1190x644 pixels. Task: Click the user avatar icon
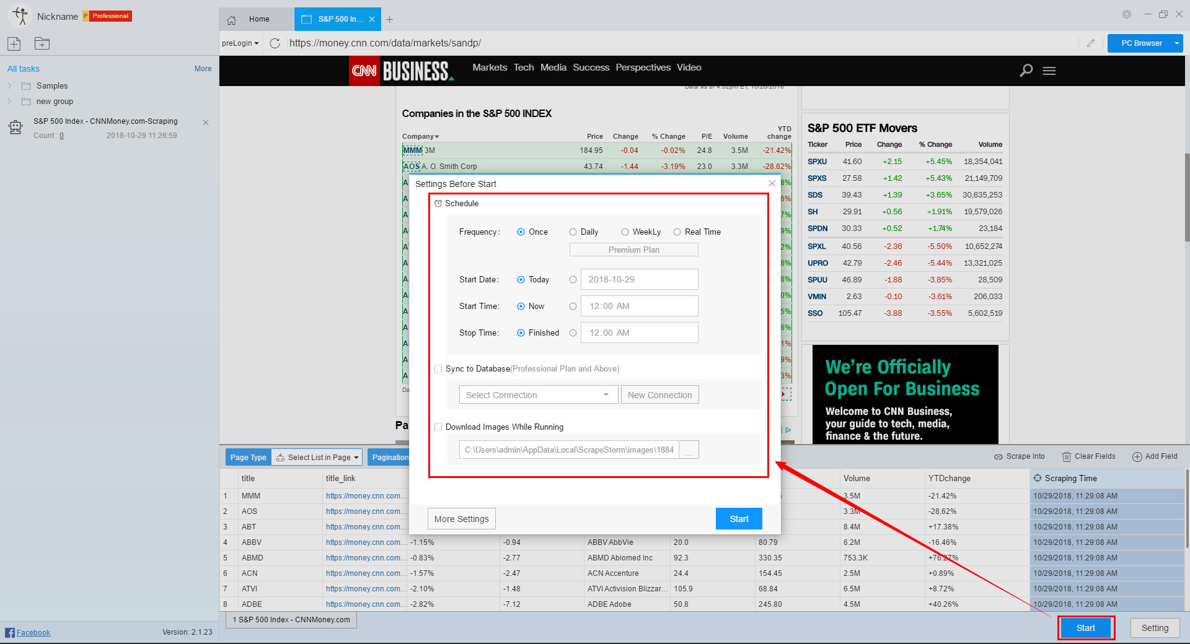[20, 16]
